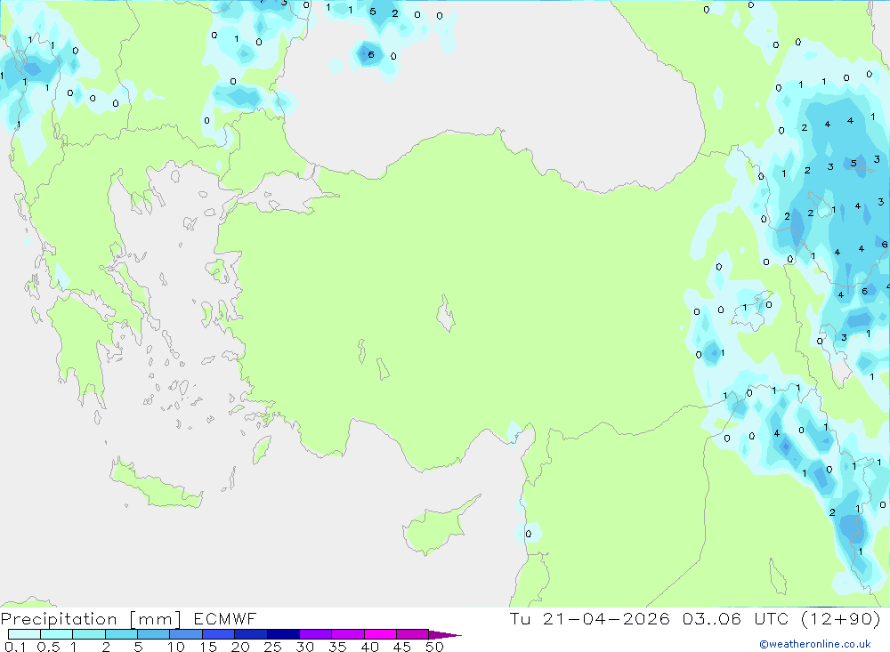Click the 'Tu 21-04-2026' date text
Viewport: 890px width, 652px height.
(590, 618)
